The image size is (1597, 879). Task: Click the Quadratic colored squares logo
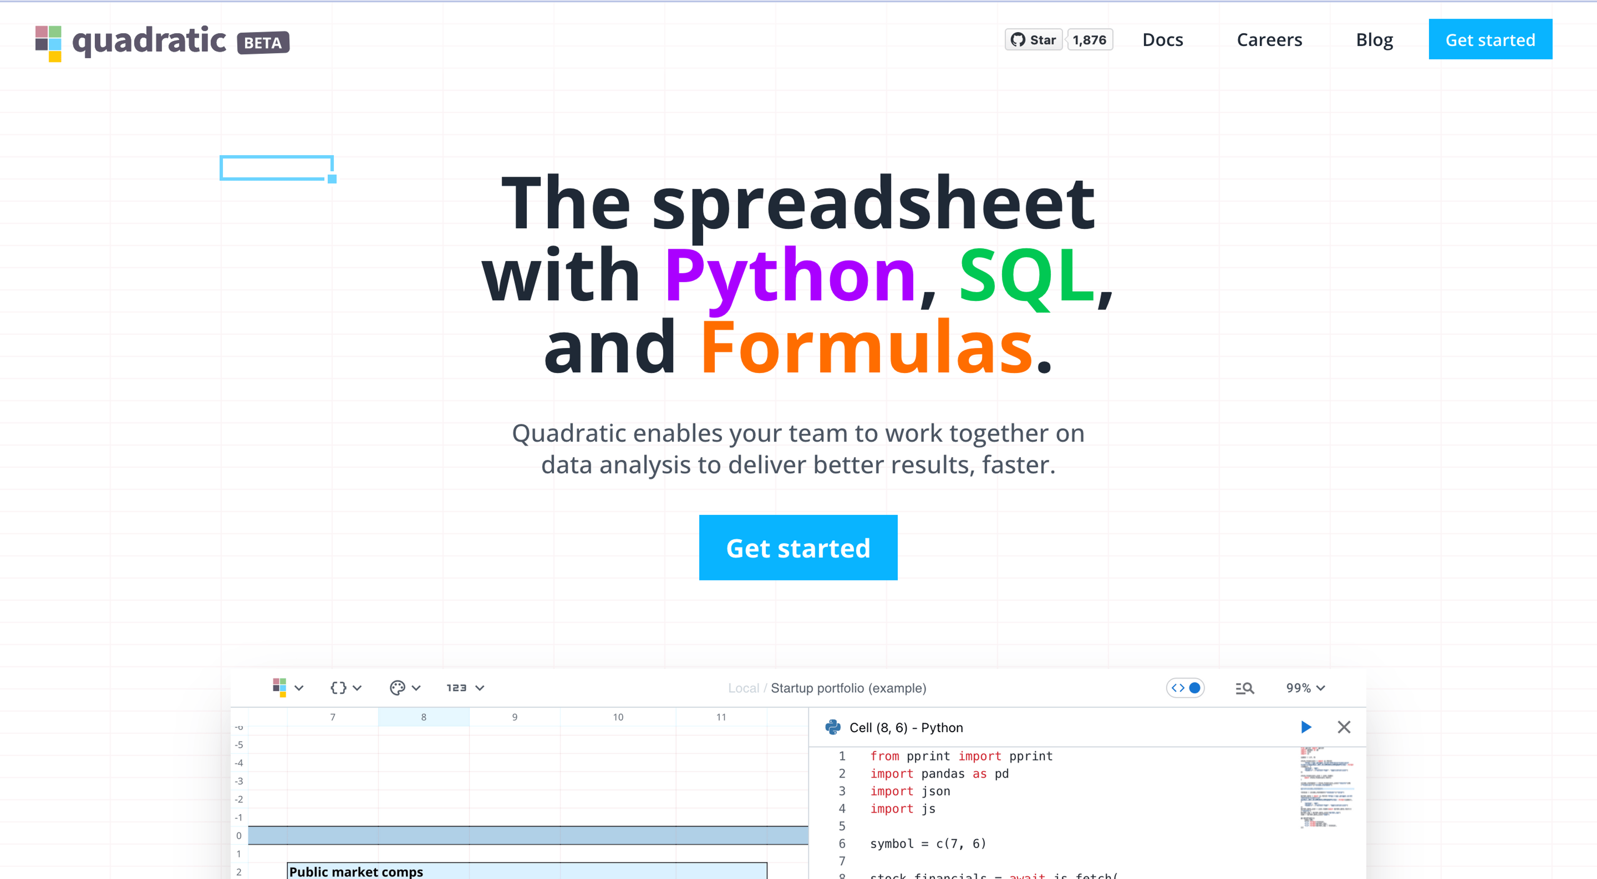pos(48,43)
